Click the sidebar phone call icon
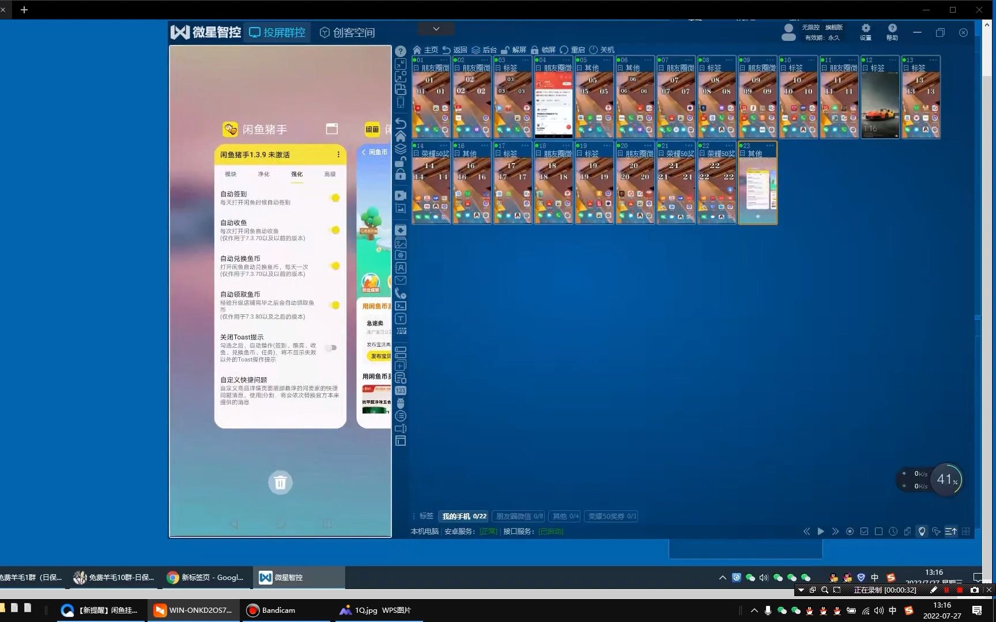 pos(401,293)
